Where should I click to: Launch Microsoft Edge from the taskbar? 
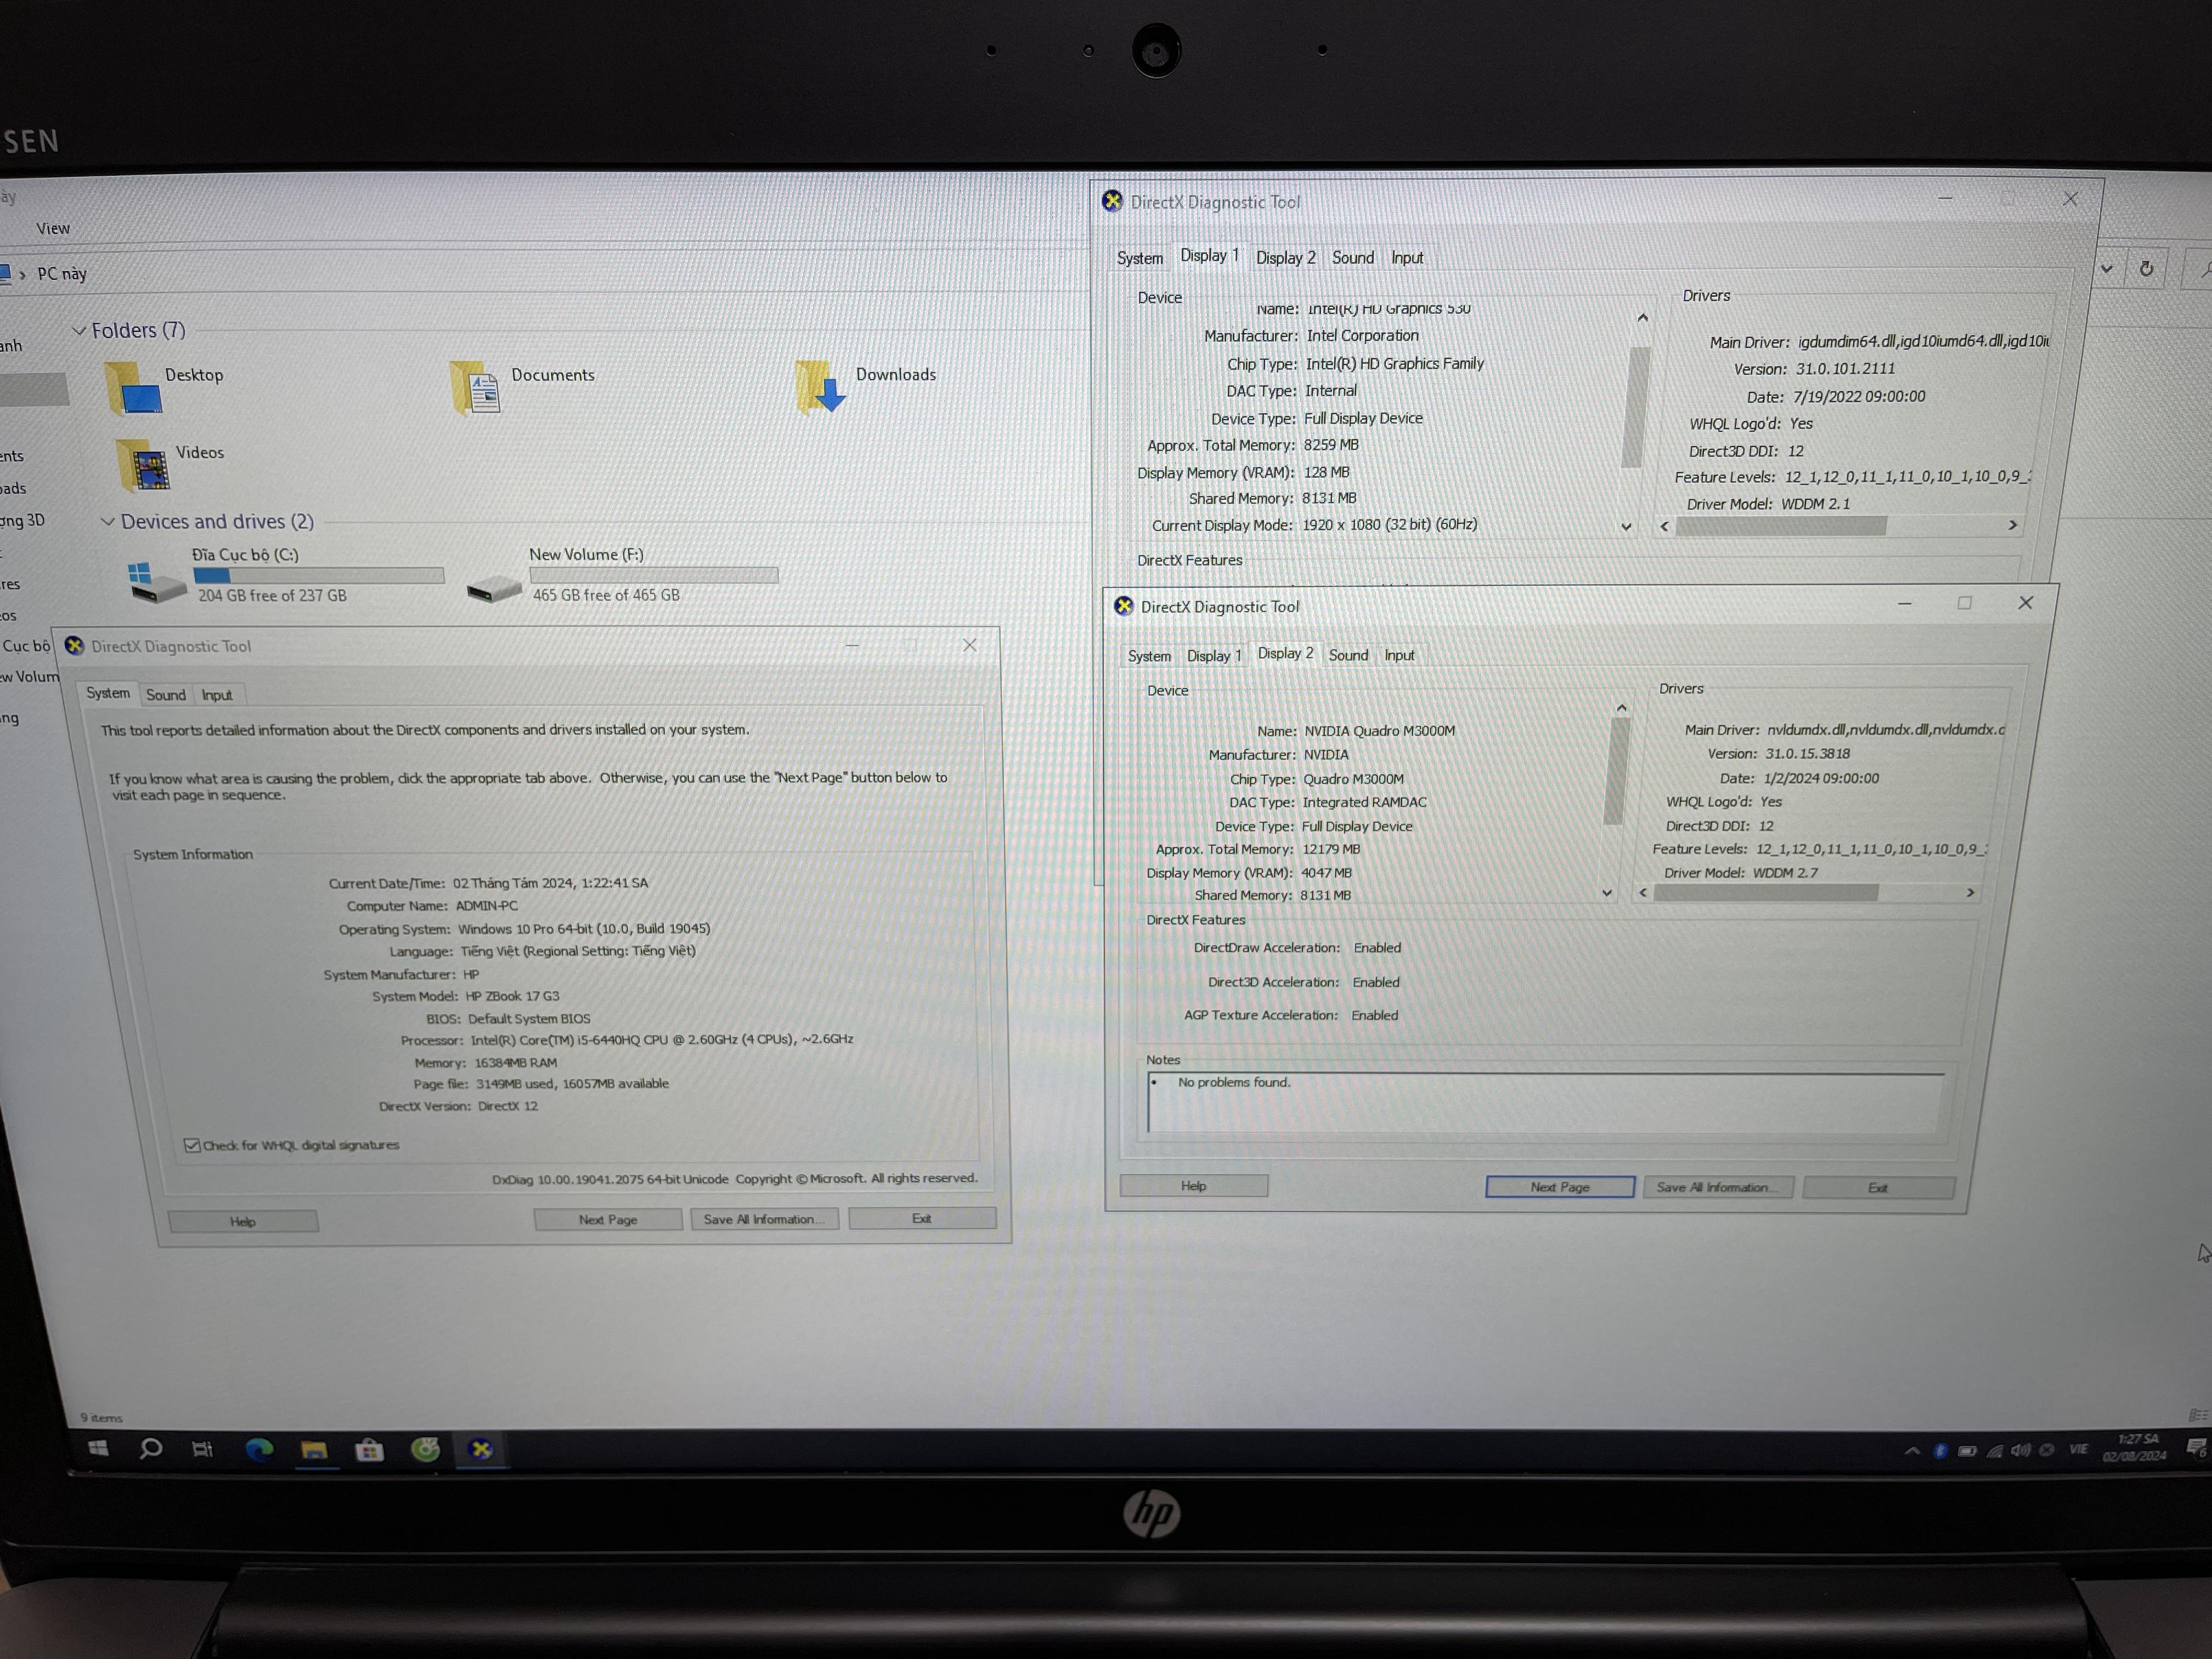259,1449
